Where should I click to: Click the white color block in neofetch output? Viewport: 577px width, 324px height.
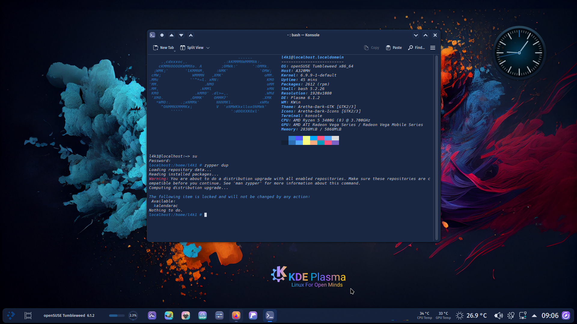click(x=335, y=138)
